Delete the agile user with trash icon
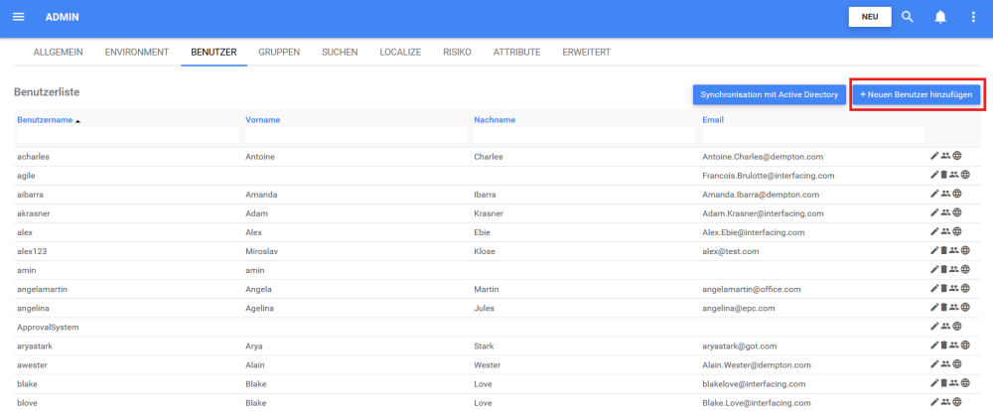993x411 pixels. tap(943, 176)
